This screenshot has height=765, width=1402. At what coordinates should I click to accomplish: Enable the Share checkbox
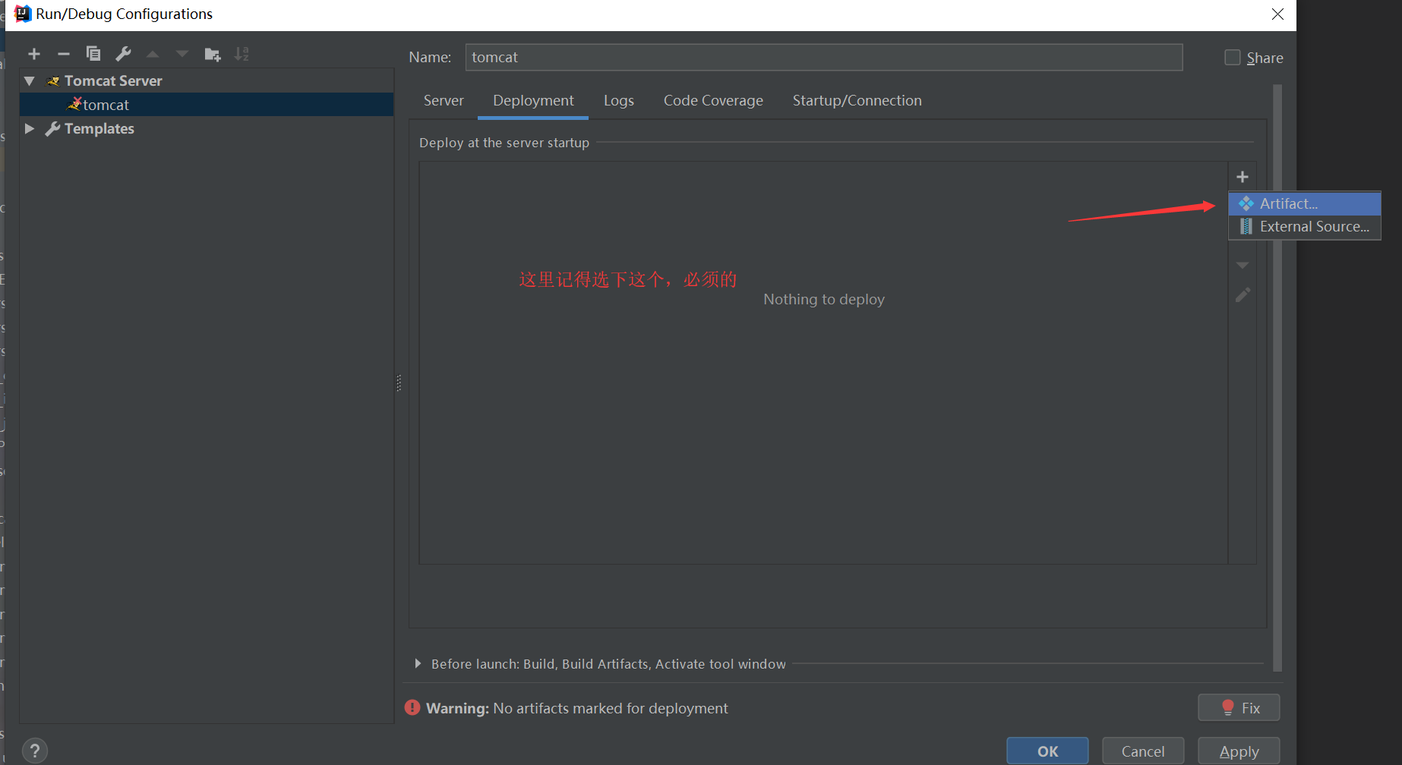pos(1233,58)
